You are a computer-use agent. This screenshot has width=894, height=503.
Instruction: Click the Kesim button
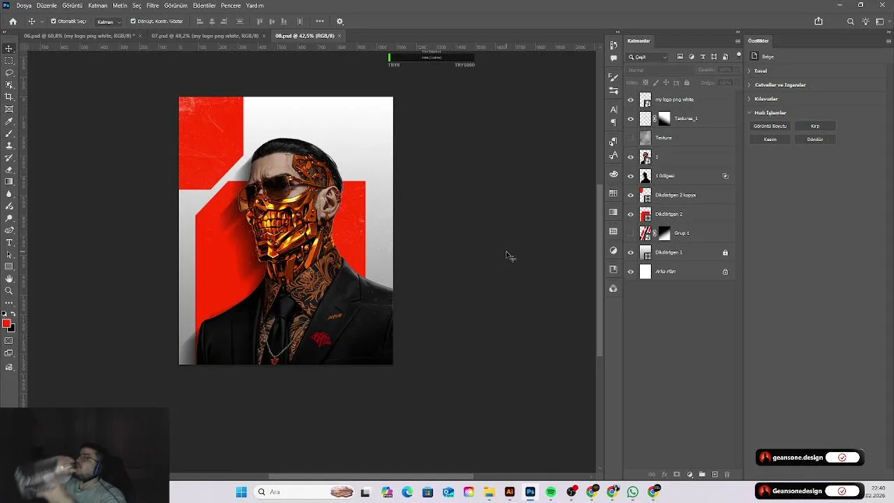[770, 140]
